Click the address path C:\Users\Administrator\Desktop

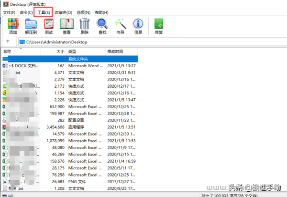pyautogui.click(x=57, y=42)
